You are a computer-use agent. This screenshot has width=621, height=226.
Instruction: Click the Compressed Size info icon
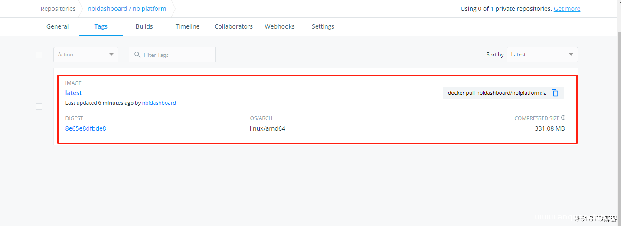click(x=563, y=118)
